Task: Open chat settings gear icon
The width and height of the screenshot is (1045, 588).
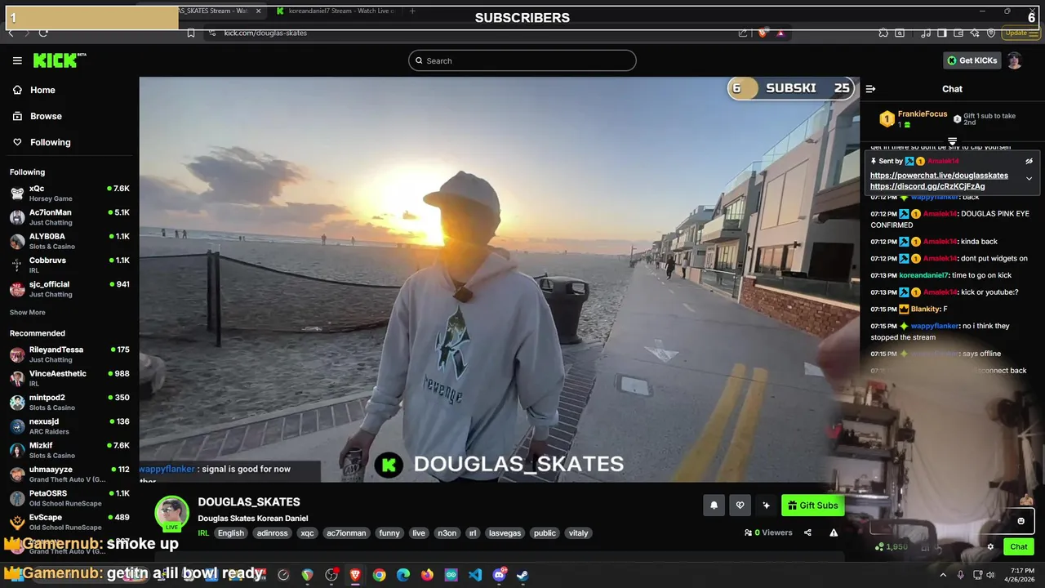Action: pyautogui.click(x=990, y=546)
